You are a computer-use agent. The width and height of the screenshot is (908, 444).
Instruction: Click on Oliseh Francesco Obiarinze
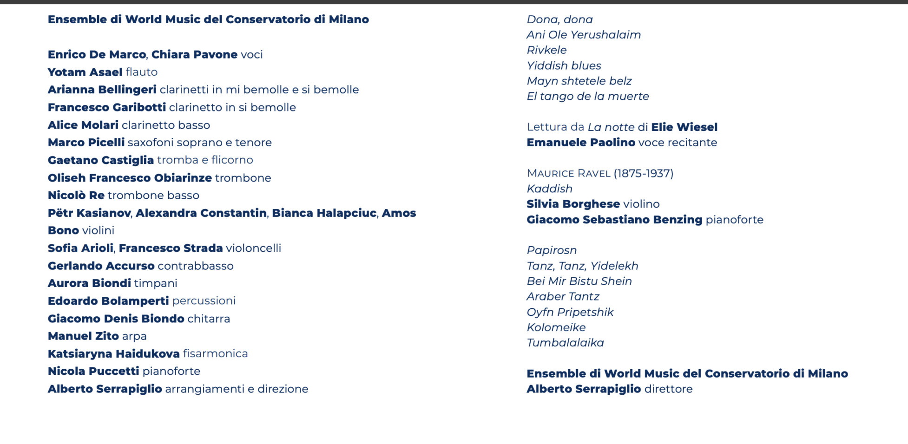point(130,178)
